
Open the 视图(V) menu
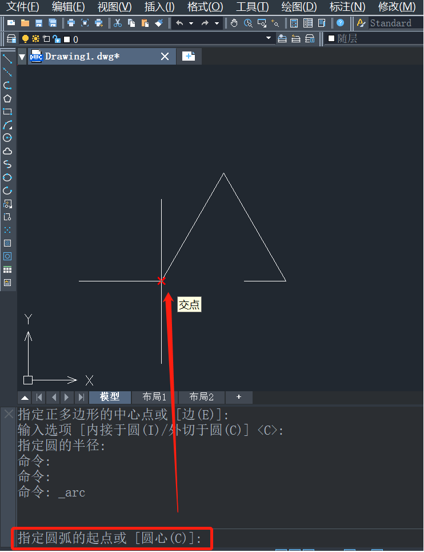[115, 7]
